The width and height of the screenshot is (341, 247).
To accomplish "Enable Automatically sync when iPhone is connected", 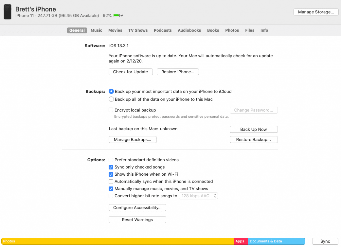I will pos(111,181).
